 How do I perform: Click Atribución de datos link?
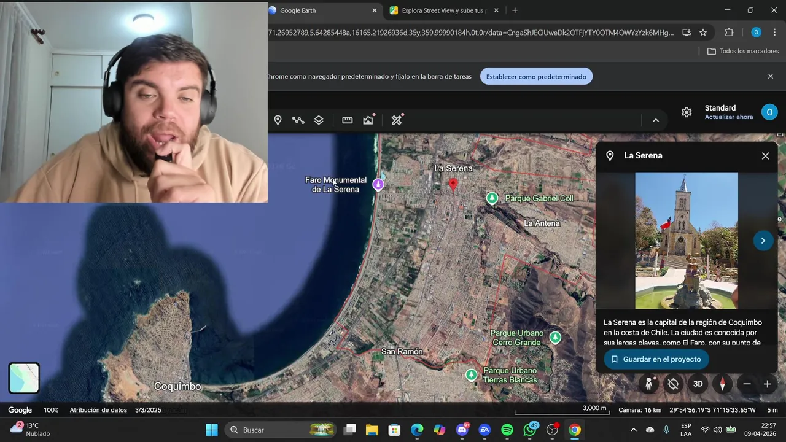pos(98,410)
